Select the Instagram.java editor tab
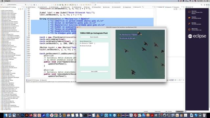 tap(127, 7)
